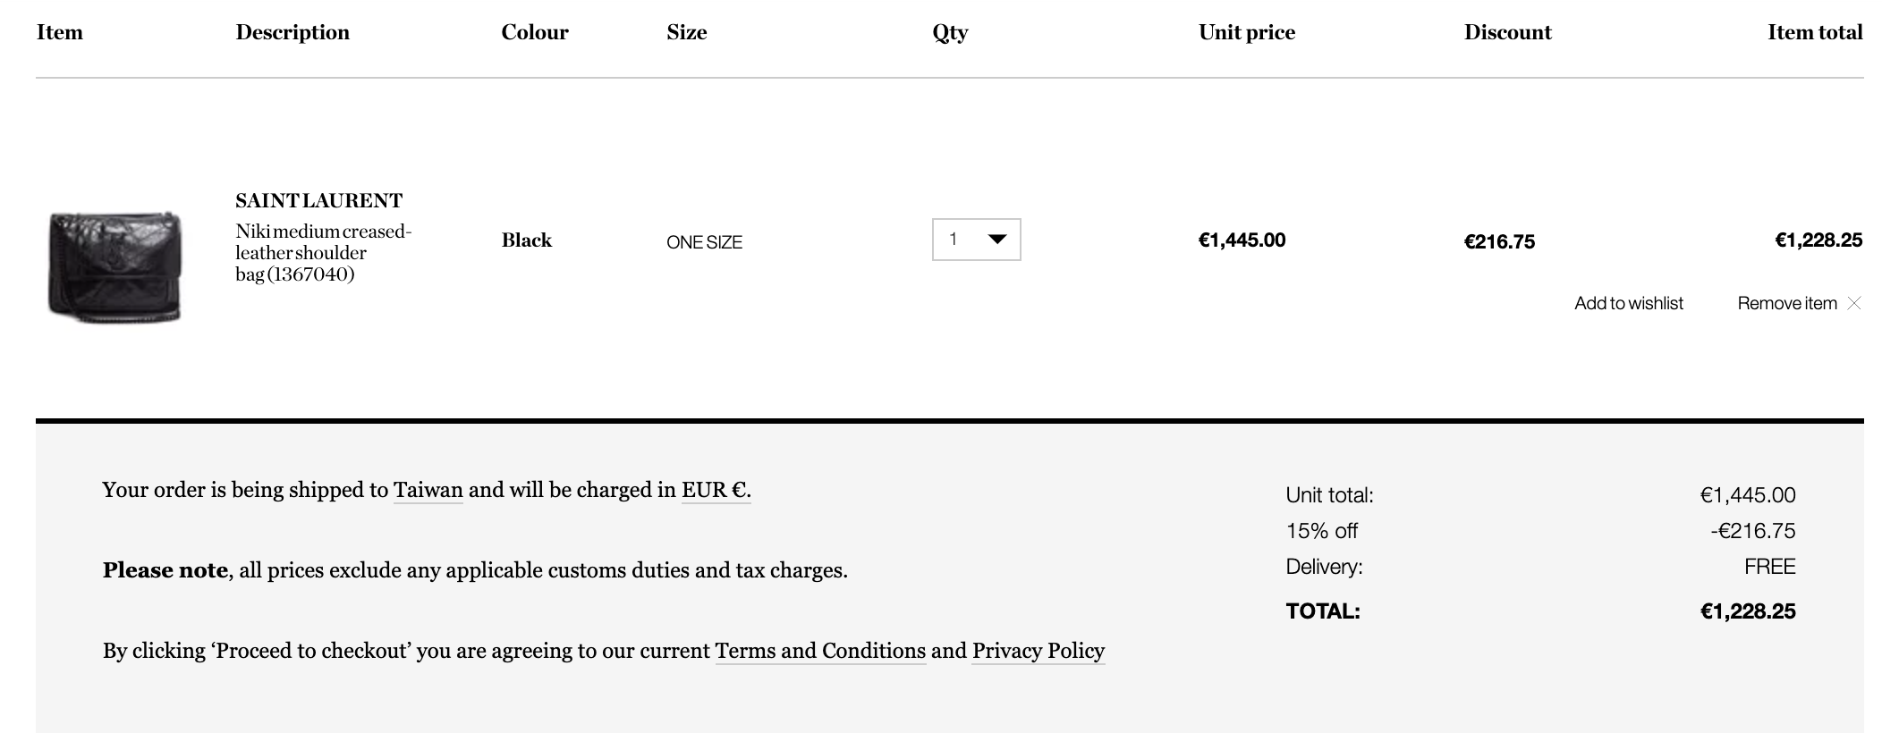Click the Qty column header

[950, 33]
